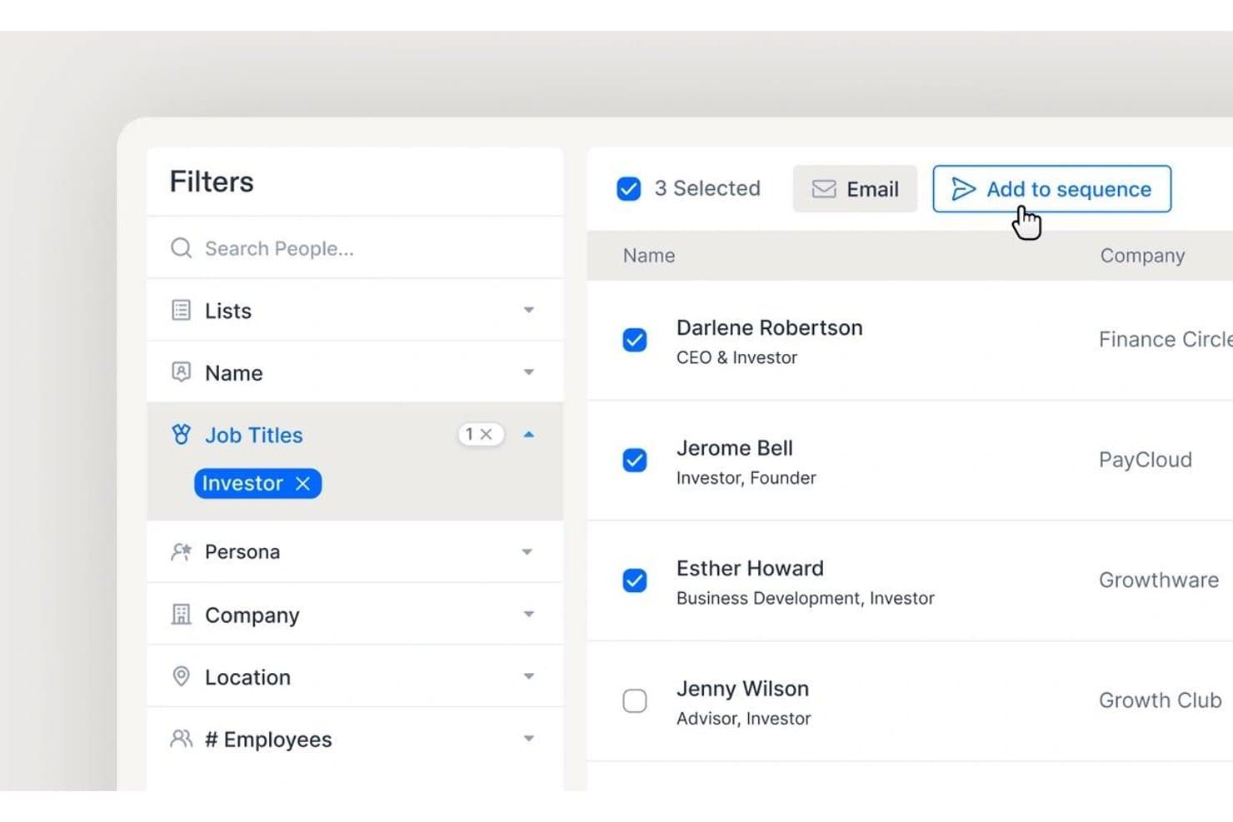
Task: Click the 'Investor, Founder' title text
Action: (x=746, y=478)
